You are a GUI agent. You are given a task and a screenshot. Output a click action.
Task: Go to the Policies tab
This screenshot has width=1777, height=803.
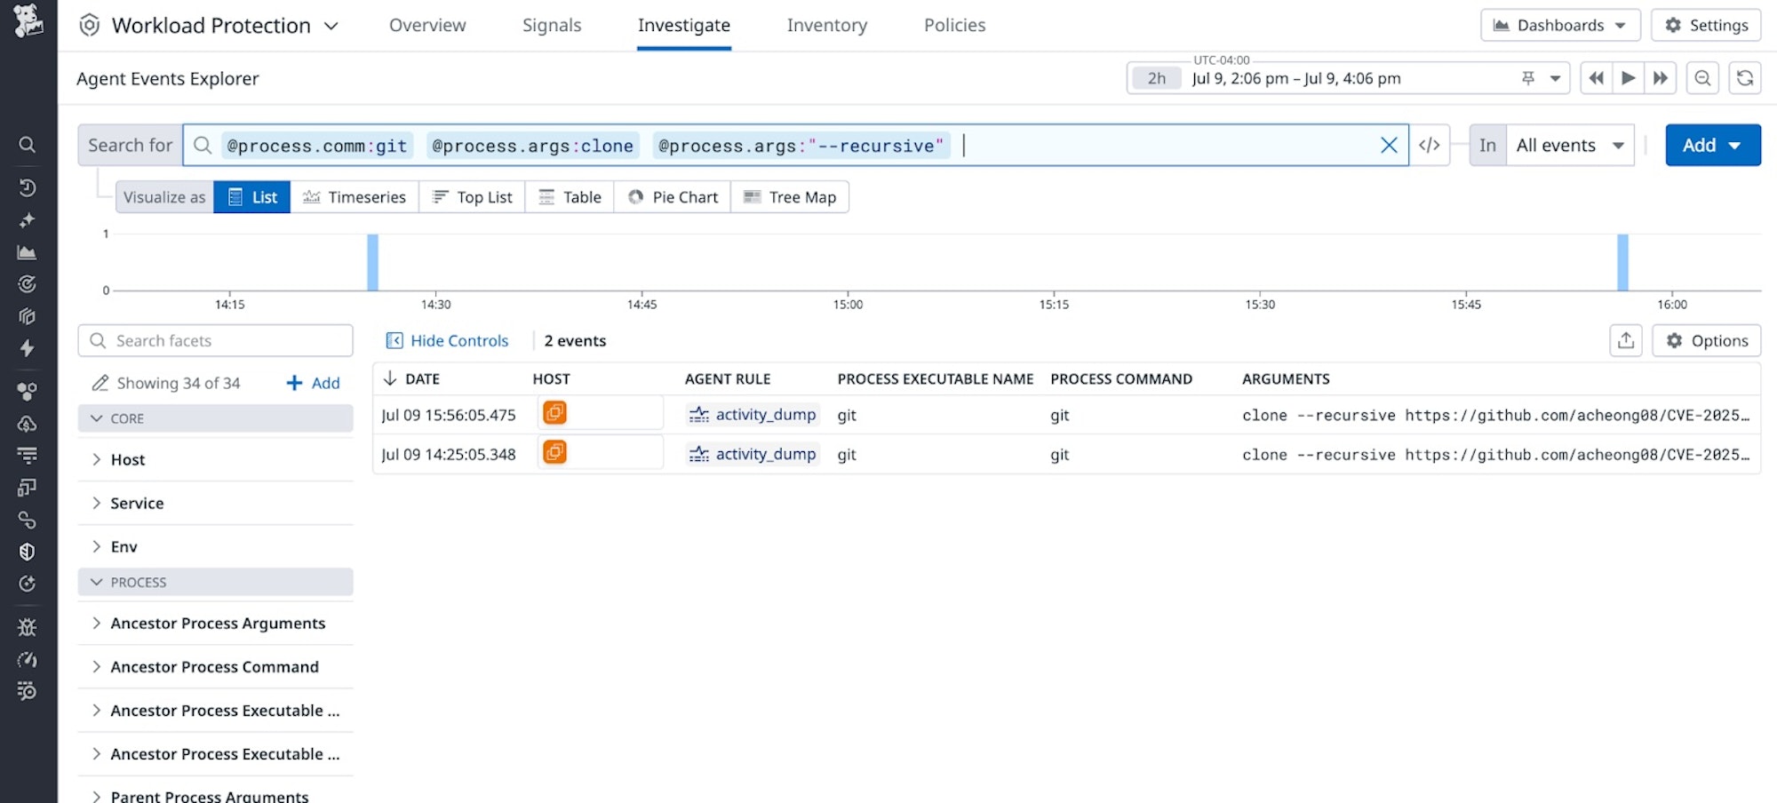[954, 26]
